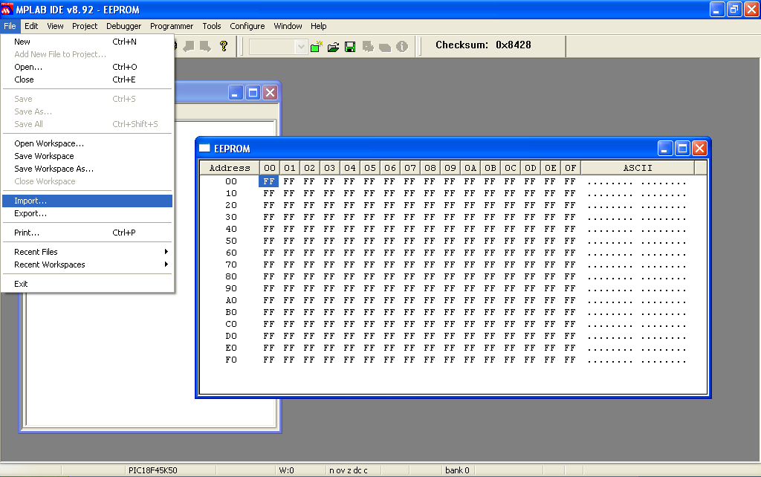Click the Open Workspace folder toolbar icon

tap(332, 47)
